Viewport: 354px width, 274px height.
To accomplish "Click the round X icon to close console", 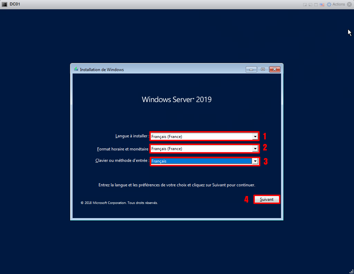I will click(x=349, y=4).
